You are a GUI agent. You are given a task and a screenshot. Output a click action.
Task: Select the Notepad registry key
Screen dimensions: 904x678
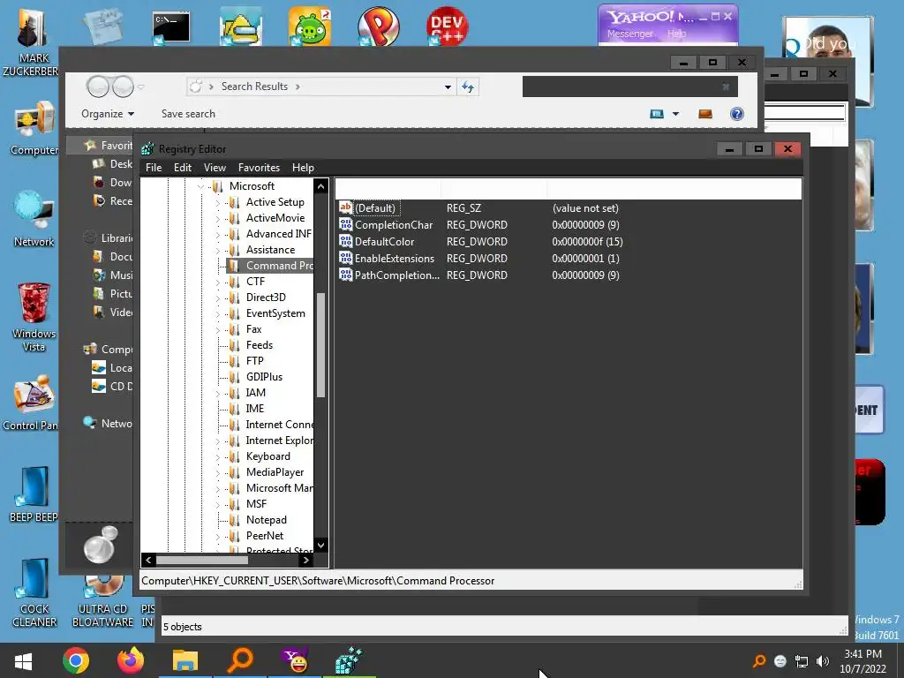click(x=267, y=520)
